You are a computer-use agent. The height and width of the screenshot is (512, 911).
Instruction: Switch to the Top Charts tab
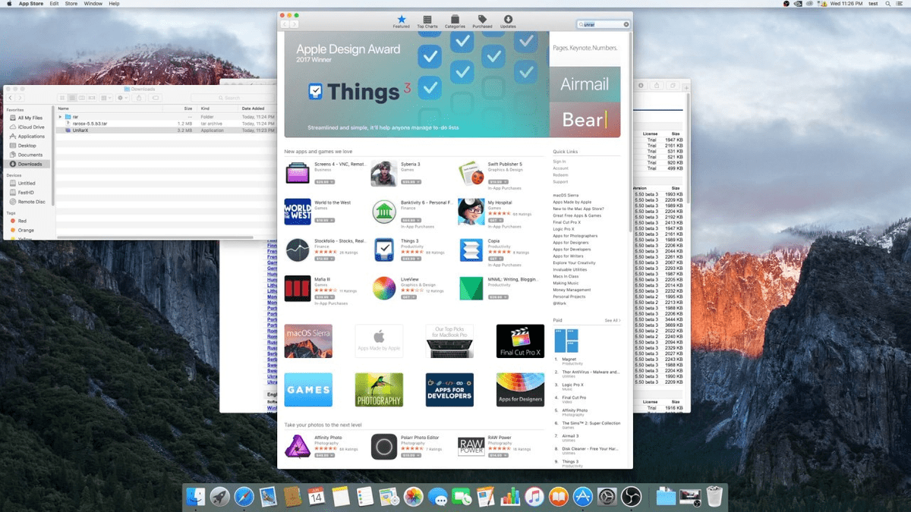pos(428,20)
